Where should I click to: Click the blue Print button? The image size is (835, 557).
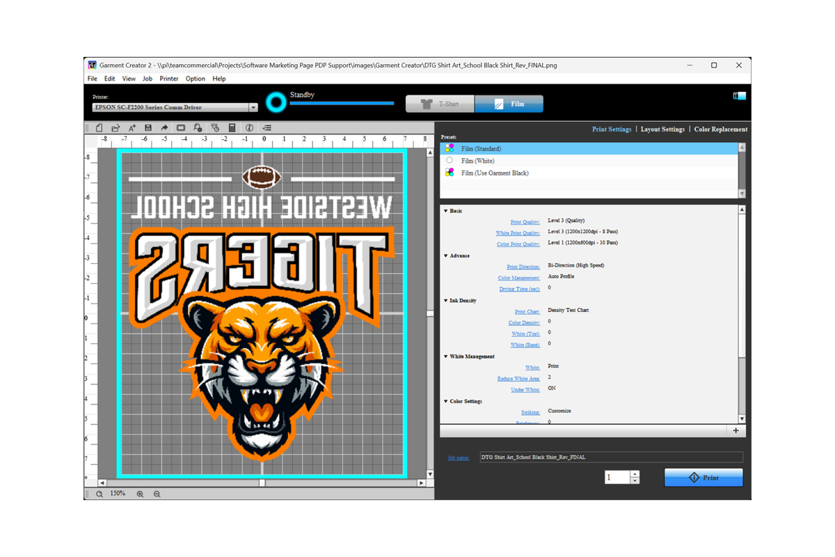[x=703, y=478]
